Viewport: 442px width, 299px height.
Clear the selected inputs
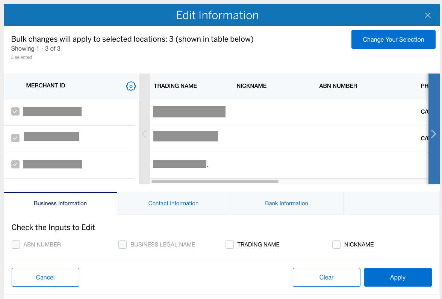point(326,277)
